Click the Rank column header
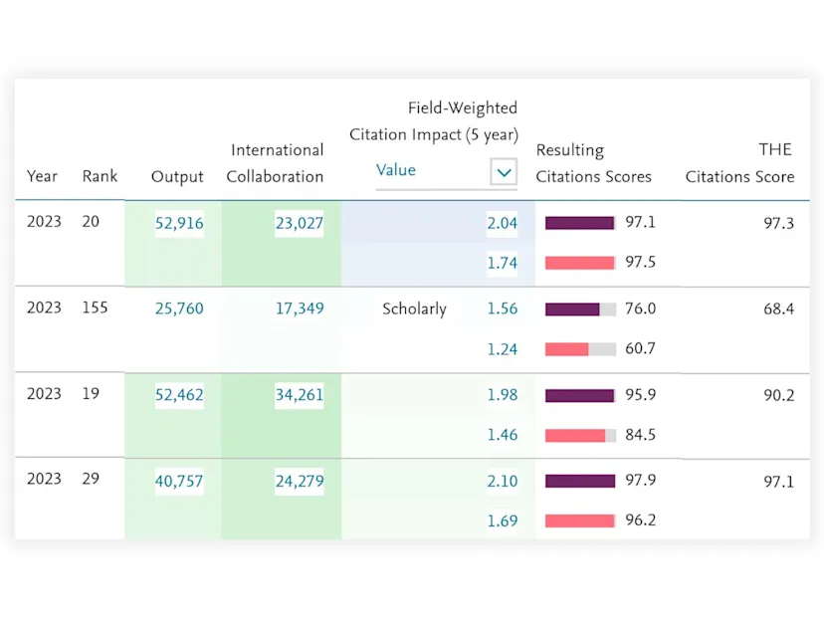 point(100,176)
